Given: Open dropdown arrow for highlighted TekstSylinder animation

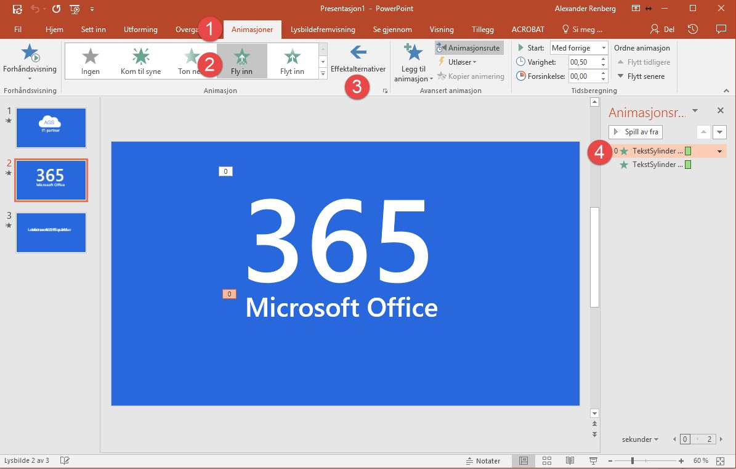Looking at the screenshot, I should point(719,151).
